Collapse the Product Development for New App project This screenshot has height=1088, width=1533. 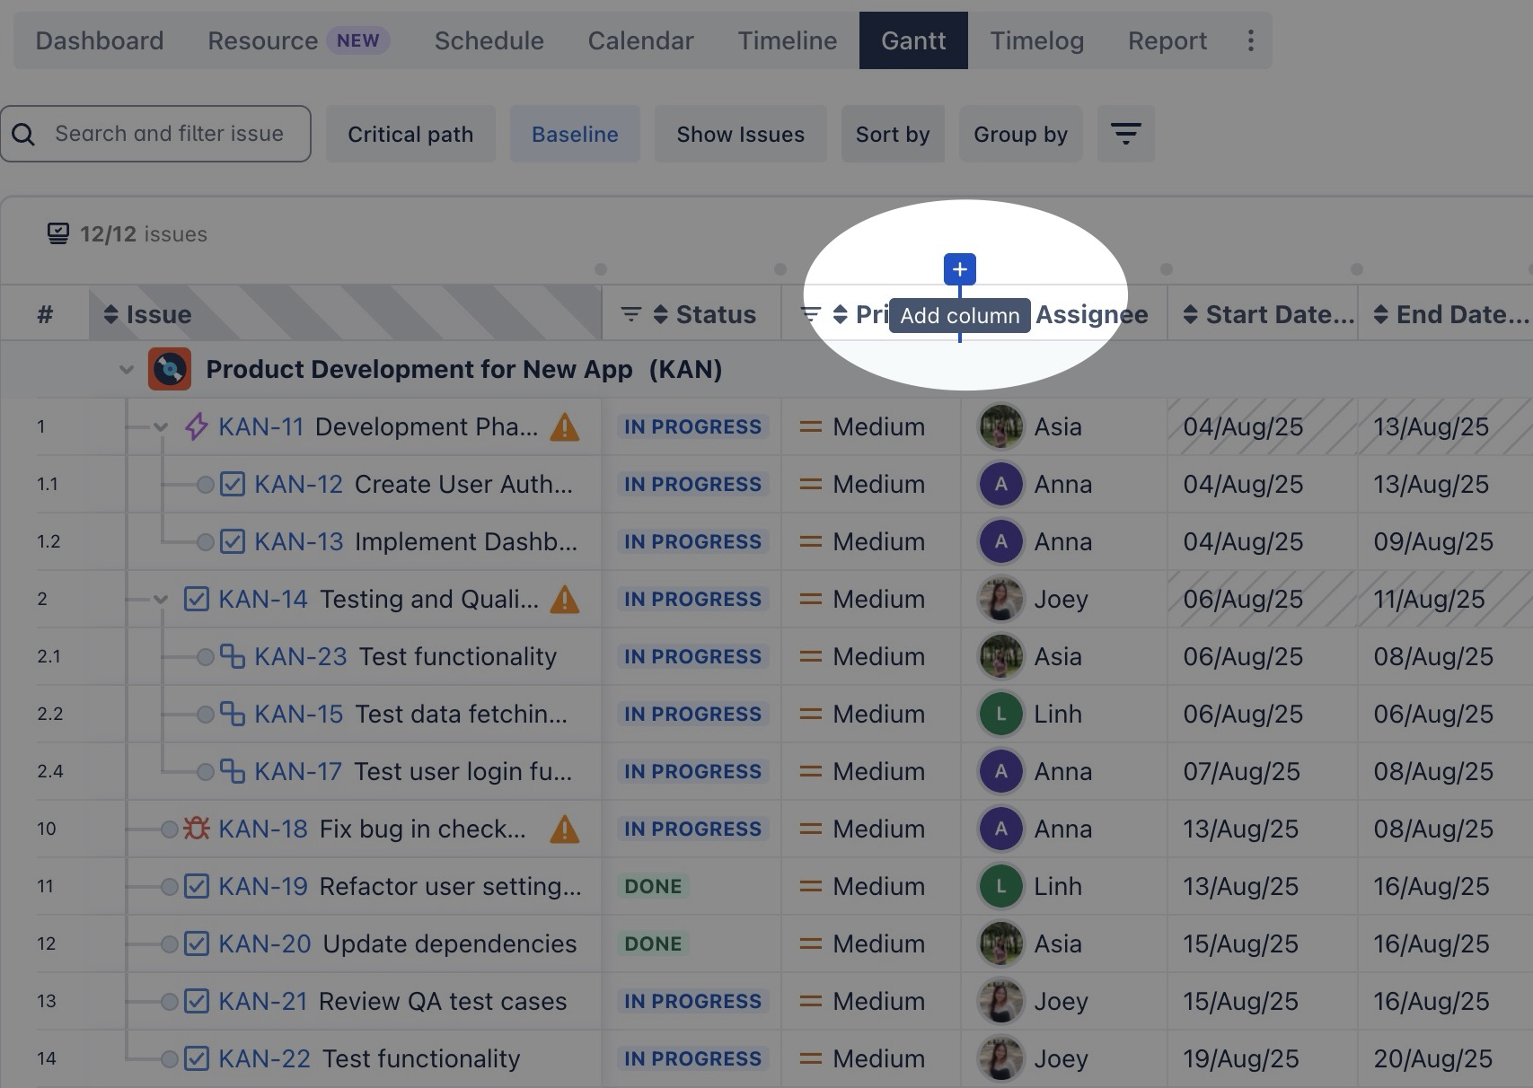coord(127,370)
